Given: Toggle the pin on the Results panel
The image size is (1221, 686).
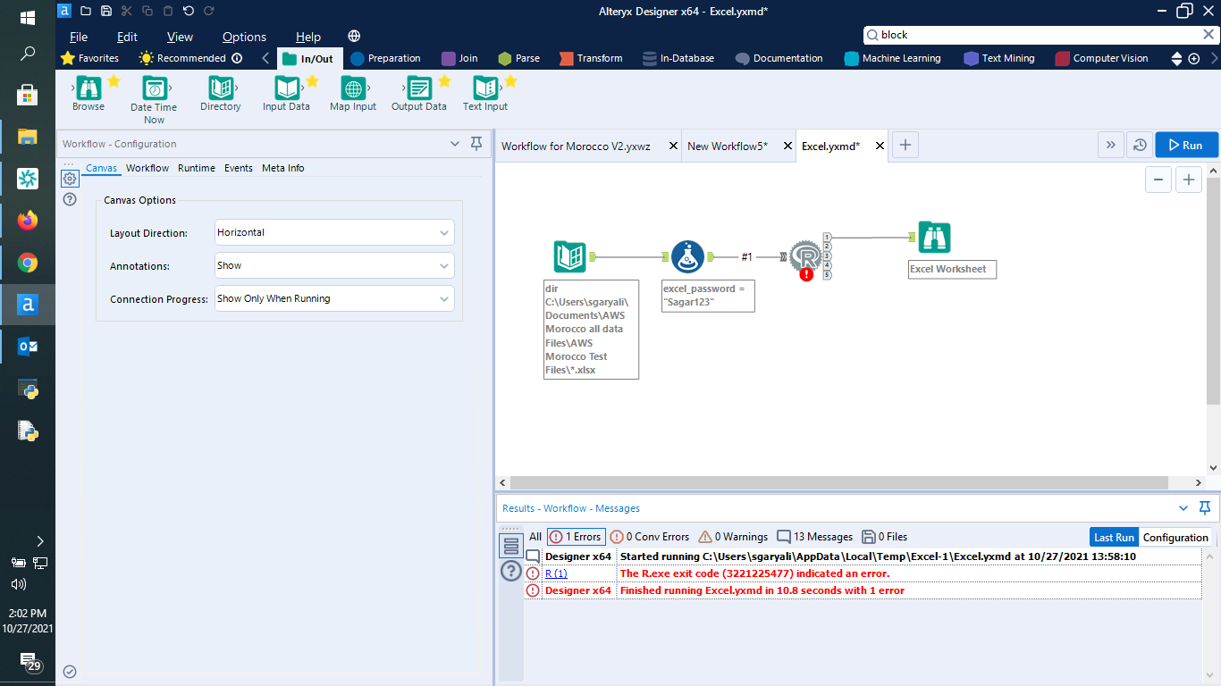Looking at the screenshot, I should (x=1204, y=507).
